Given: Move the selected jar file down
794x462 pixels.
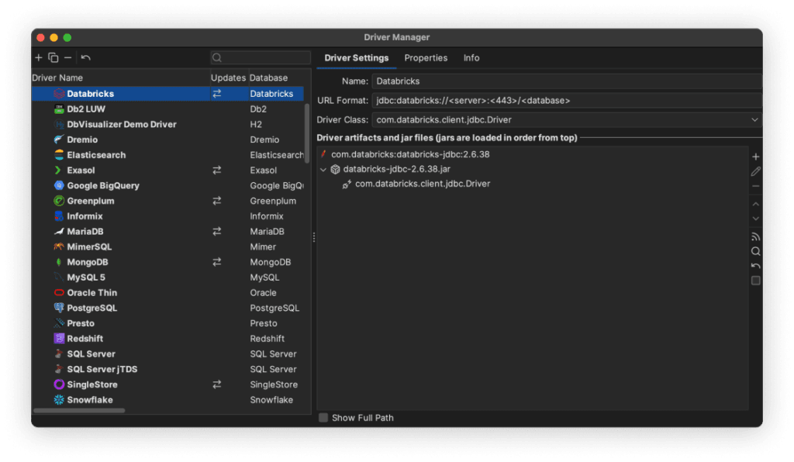Looking at the screenshot, I should 756,218.
